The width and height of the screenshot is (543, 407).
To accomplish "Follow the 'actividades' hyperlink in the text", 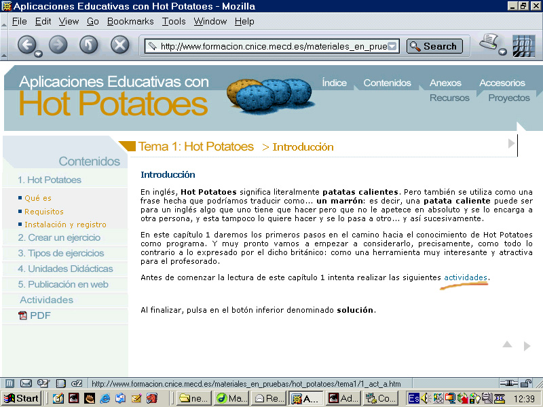I will point(466,277).
